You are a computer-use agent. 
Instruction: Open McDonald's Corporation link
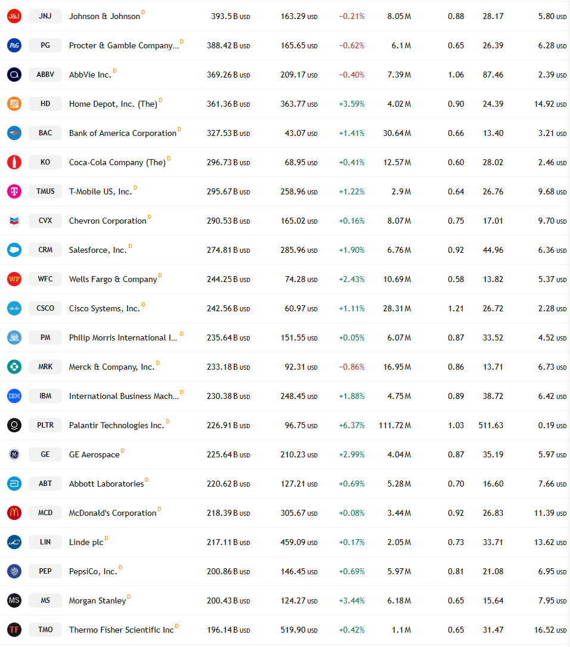(x=113, y=513)
